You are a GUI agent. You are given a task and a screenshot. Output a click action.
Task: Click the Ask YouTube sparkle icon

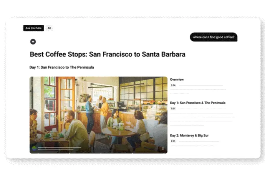coord(33,42)
